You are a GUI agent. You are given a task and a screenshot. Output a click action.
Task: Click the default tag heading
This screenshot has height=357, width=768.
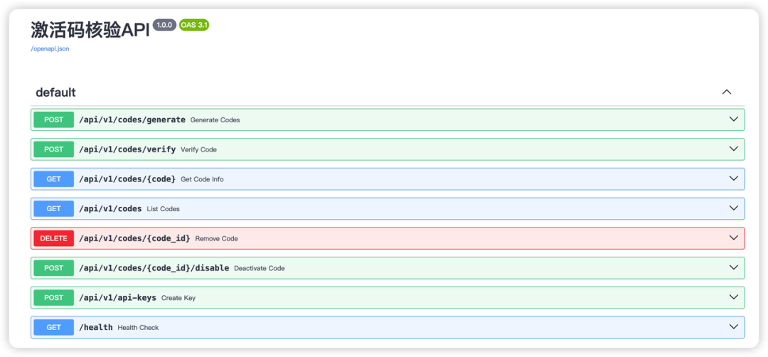coord(55,92)
